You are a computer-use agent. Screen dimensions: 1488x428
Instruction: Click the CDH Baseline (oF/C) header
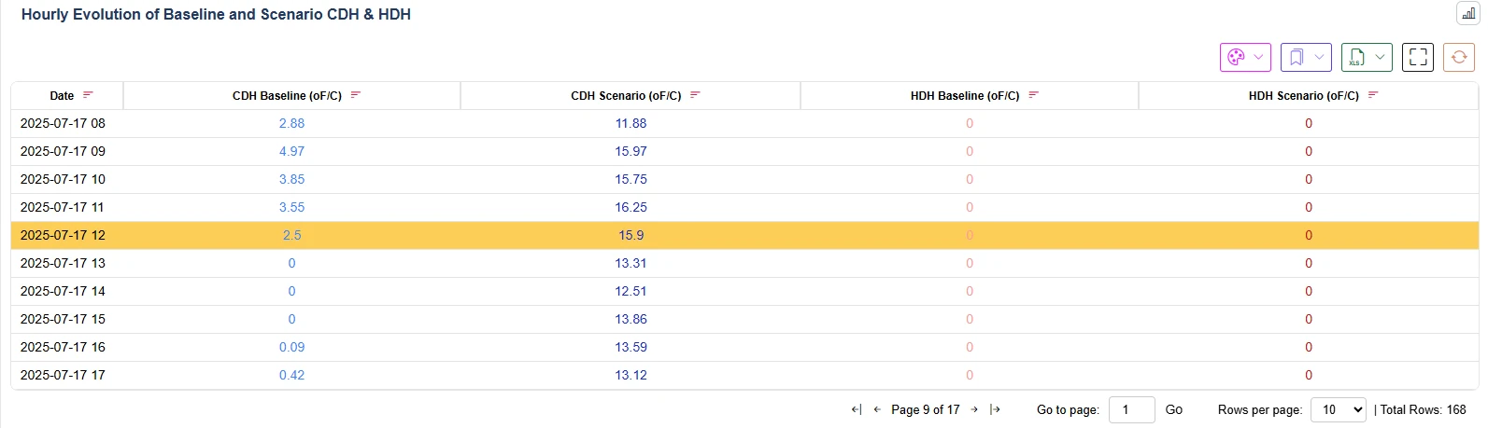pyautogui.click(x=287, y=96)
